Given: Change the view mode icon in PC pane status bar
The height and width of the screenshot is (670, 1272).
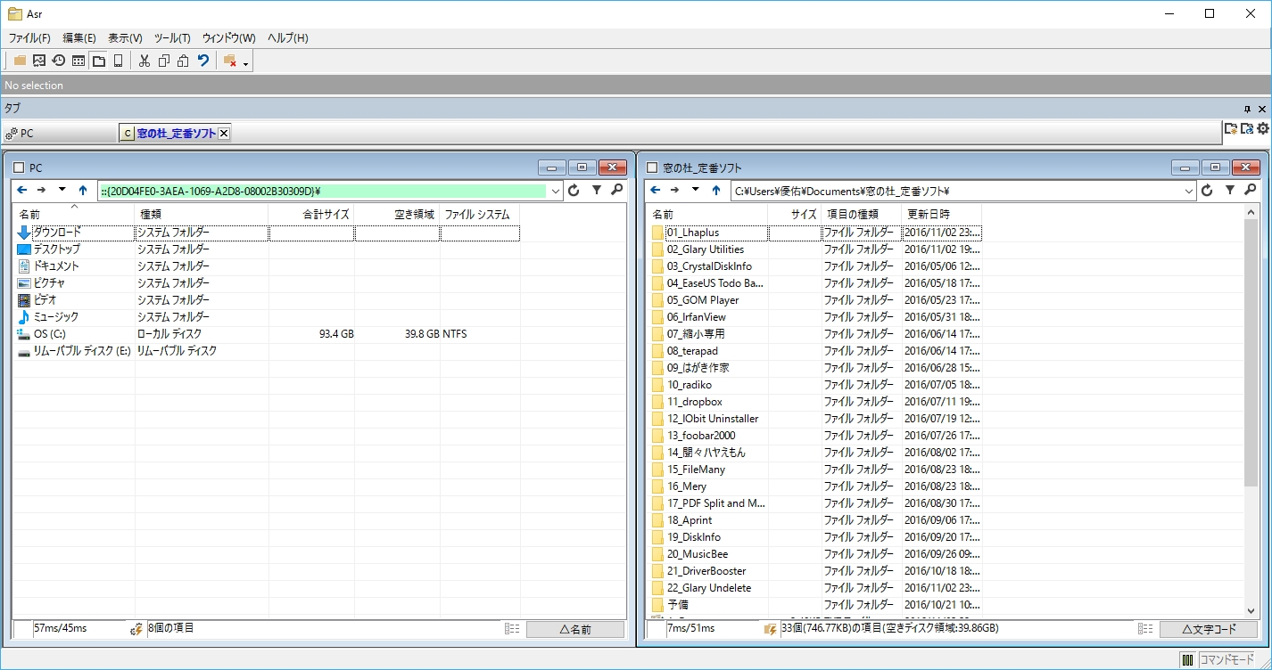Looking at the screenshot, I should click(512, 629).
